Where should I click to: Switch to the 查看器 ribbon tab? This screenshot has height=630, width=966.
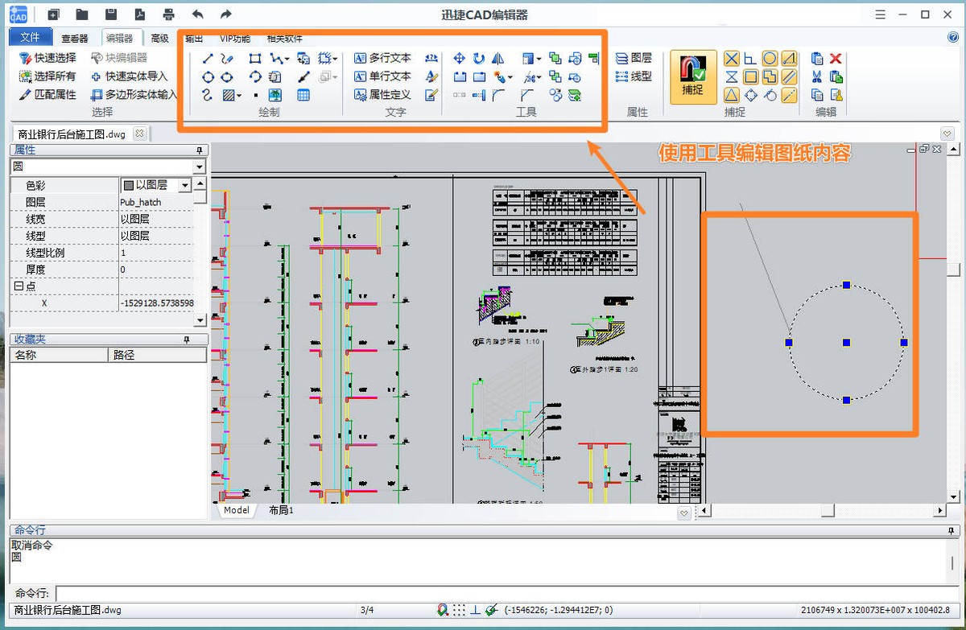tap(74, 37)
